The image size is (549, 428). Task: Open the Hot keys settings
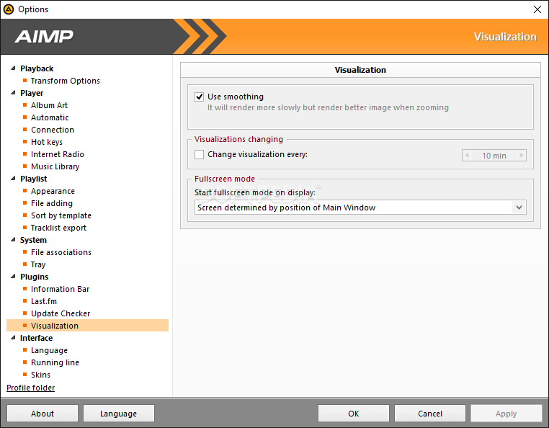point(47,142)
